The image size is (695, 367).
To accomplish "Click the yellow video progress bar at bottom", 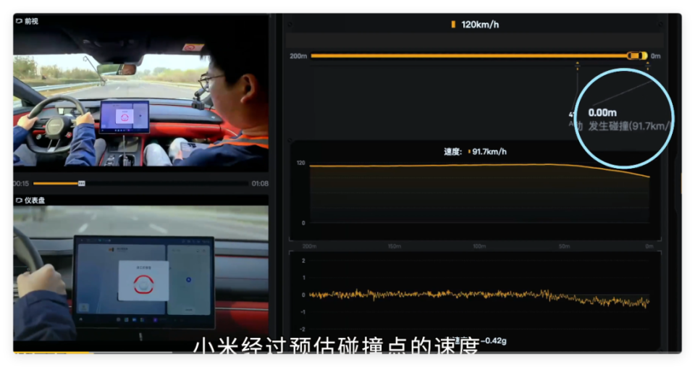I will (53, 353).
